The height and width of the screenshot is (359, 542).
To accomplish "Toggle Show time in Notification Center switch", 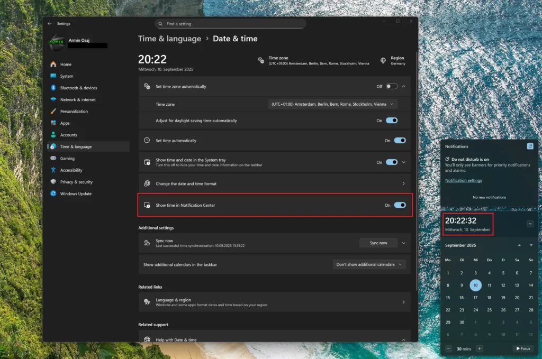I will tap(400, 205).
